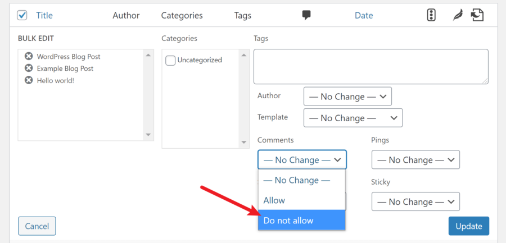
Task: Toggle the select all posts checkbox
Action: [22, 15]
